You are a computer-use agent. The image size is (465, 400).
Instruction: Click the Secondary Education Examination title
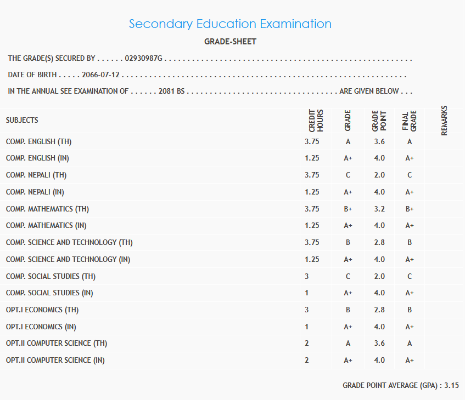tap(230, 24)
